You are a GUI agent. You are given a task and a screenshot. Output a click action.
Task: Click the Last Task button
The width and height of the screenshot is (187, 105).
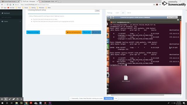(86, 32)
